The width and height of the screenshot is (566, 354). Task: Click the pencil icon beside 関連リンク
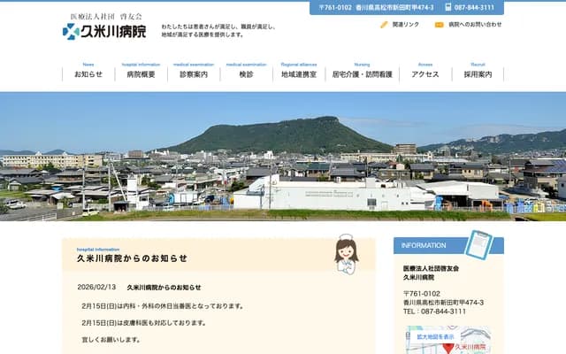click(384, 25)
